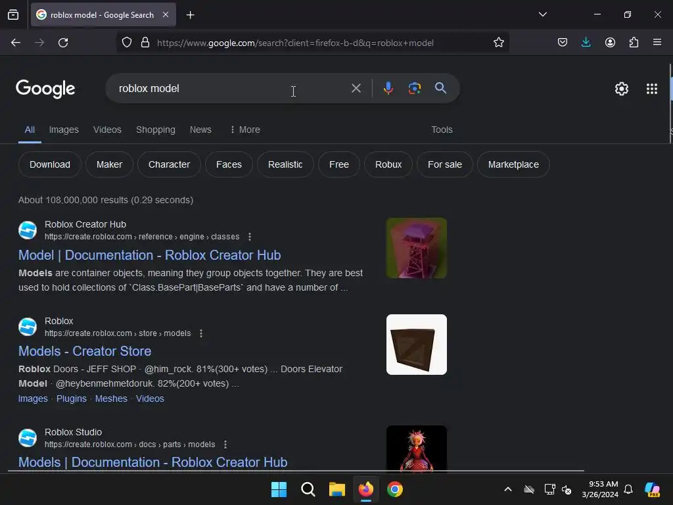The height and width of the screenshot is (505, 673).
Task: Open the list all tabs chevron
Action: pos(542,14)
